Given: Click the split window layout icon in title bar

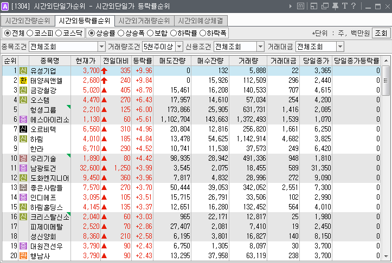Looking at the screenshot, I should pyautogui.click(x=314, y=6).
